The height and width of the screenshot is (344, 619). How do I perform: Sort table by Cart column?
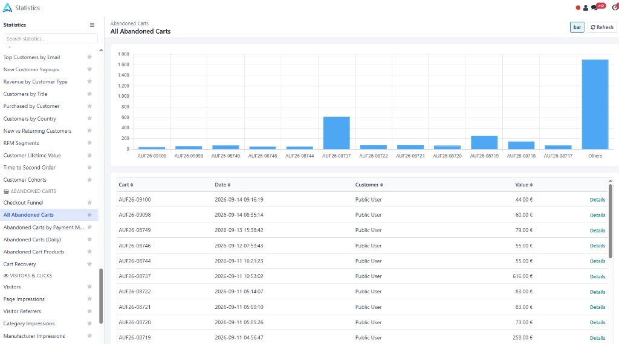pos(126,185)
